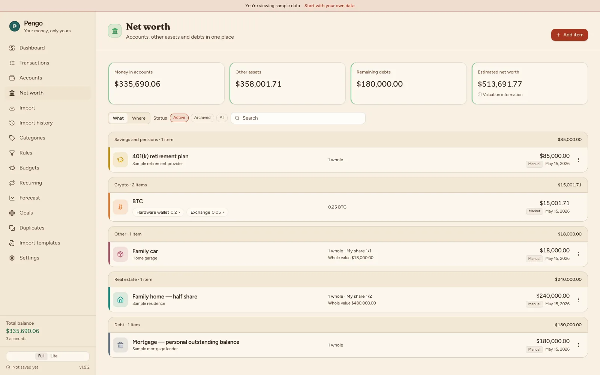This screenshot has width=600, height=375.
Task: Collapse the Savings and pensions group header
Action: (x=348, y=139)
